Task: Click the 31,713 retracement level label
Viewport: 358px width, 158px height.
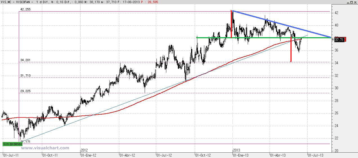Action: point(25,75)
